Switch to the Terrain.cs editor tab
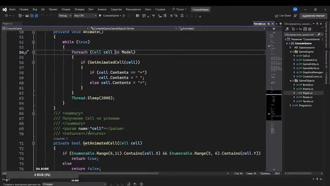 tap(259, 24)
